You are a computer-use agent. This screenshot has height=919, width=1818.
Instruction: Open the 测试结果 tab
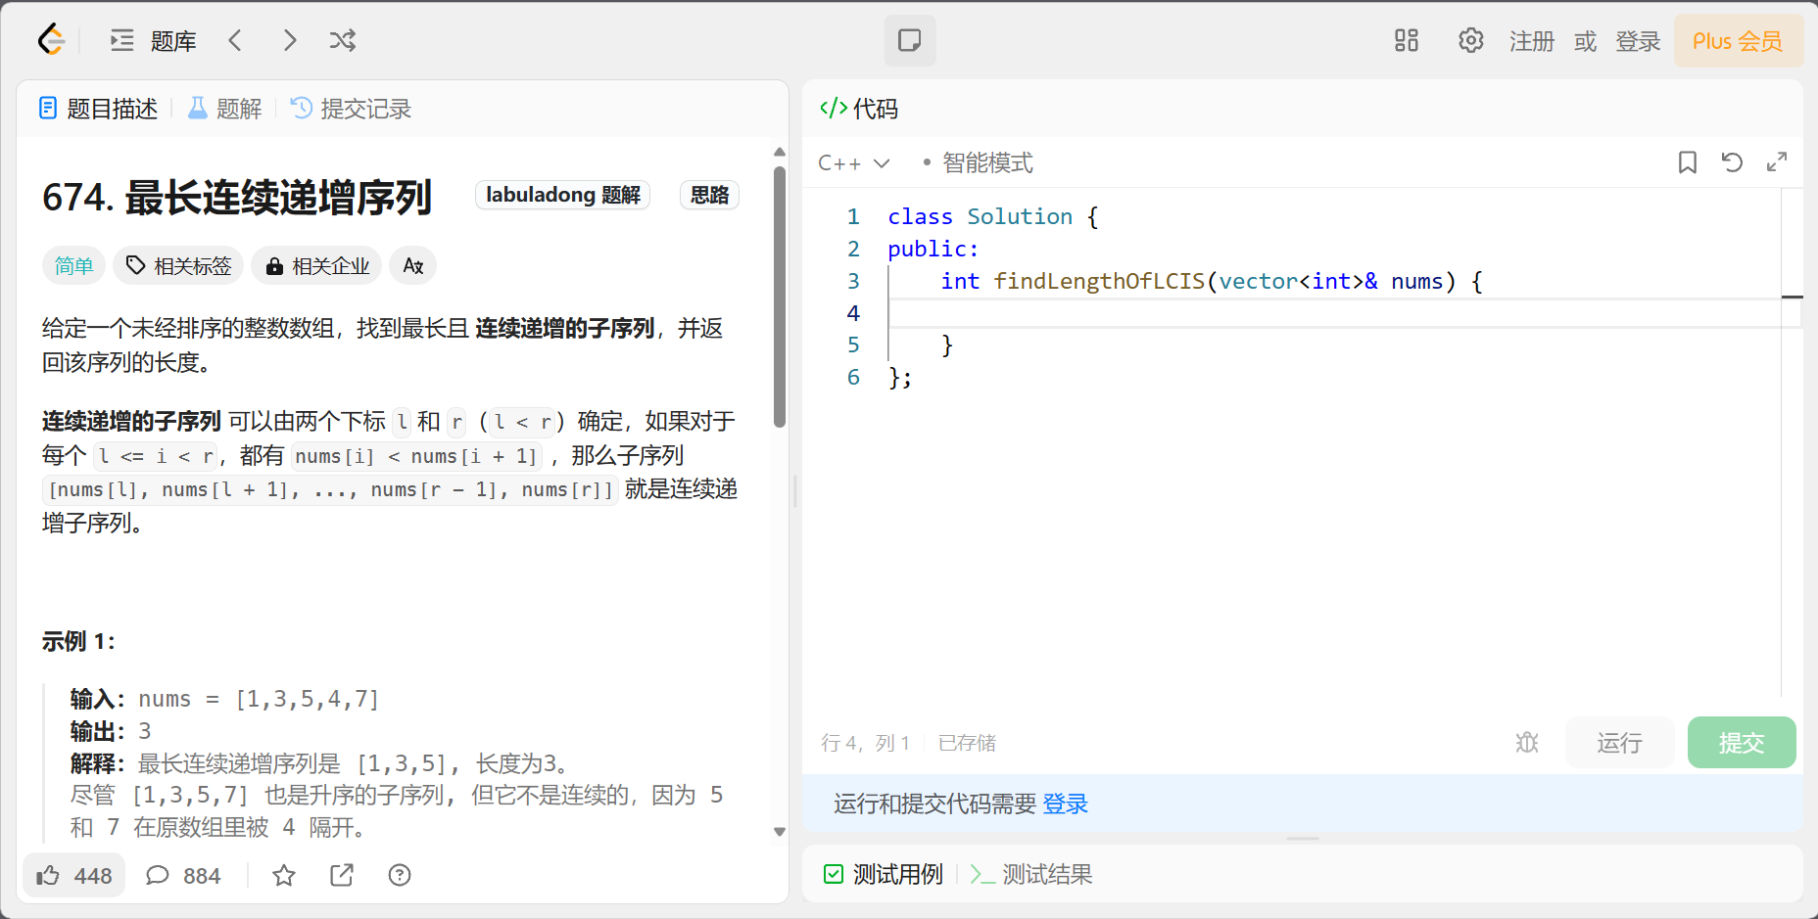(1031, 874)
